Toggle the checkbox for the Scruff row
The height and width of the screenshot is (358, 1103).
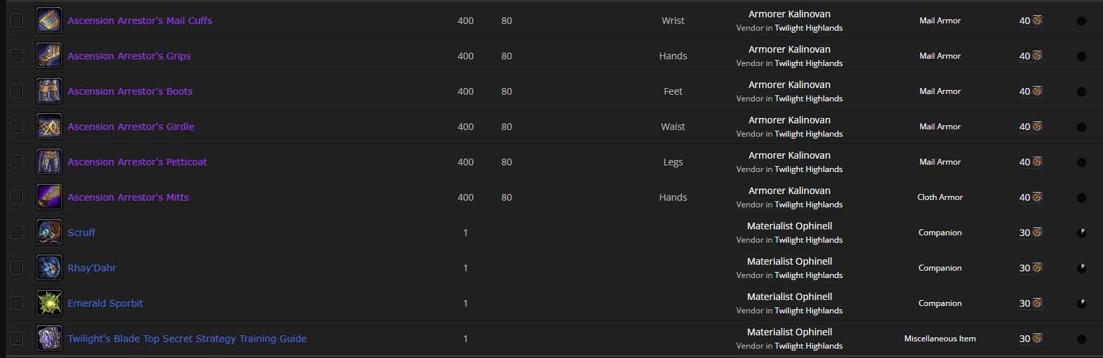point(17,232)
